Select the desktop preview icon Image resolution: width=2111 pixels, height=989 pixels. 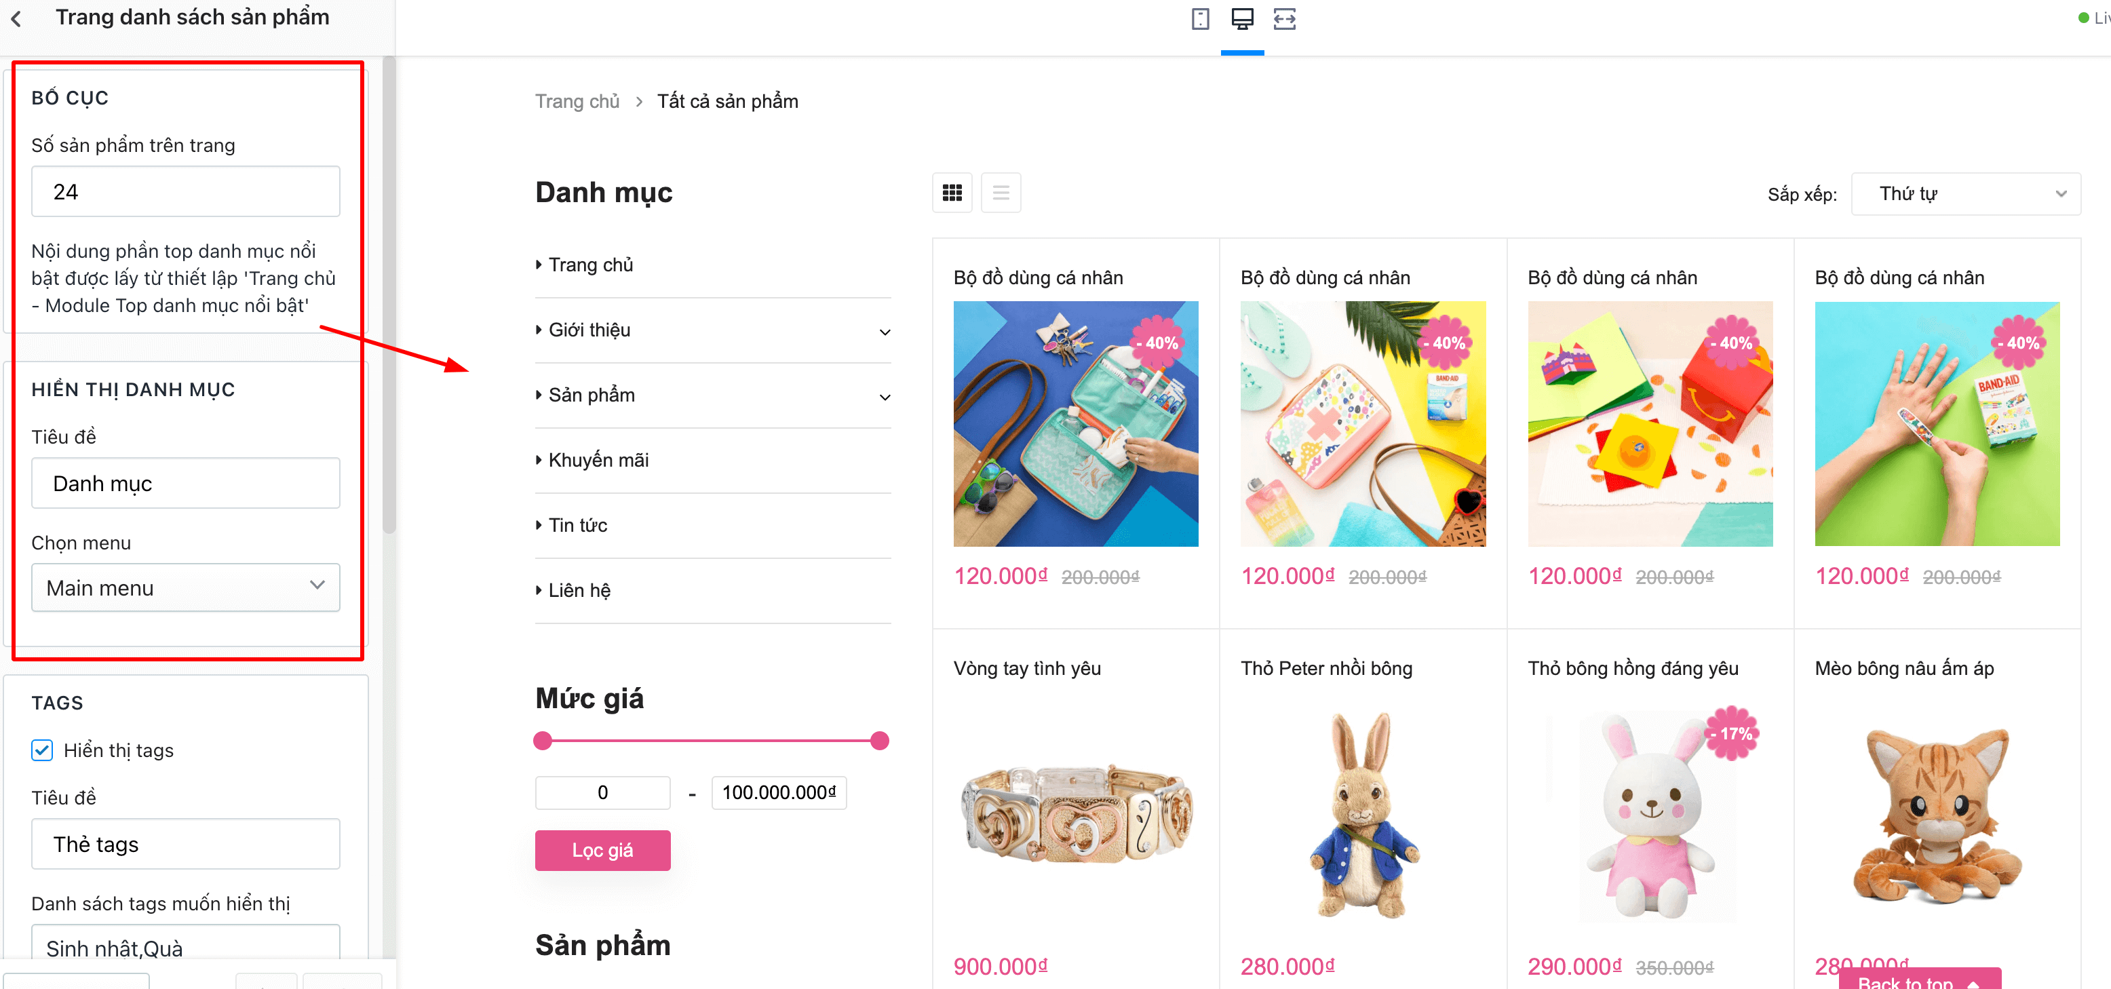(x=1241, y=19)
